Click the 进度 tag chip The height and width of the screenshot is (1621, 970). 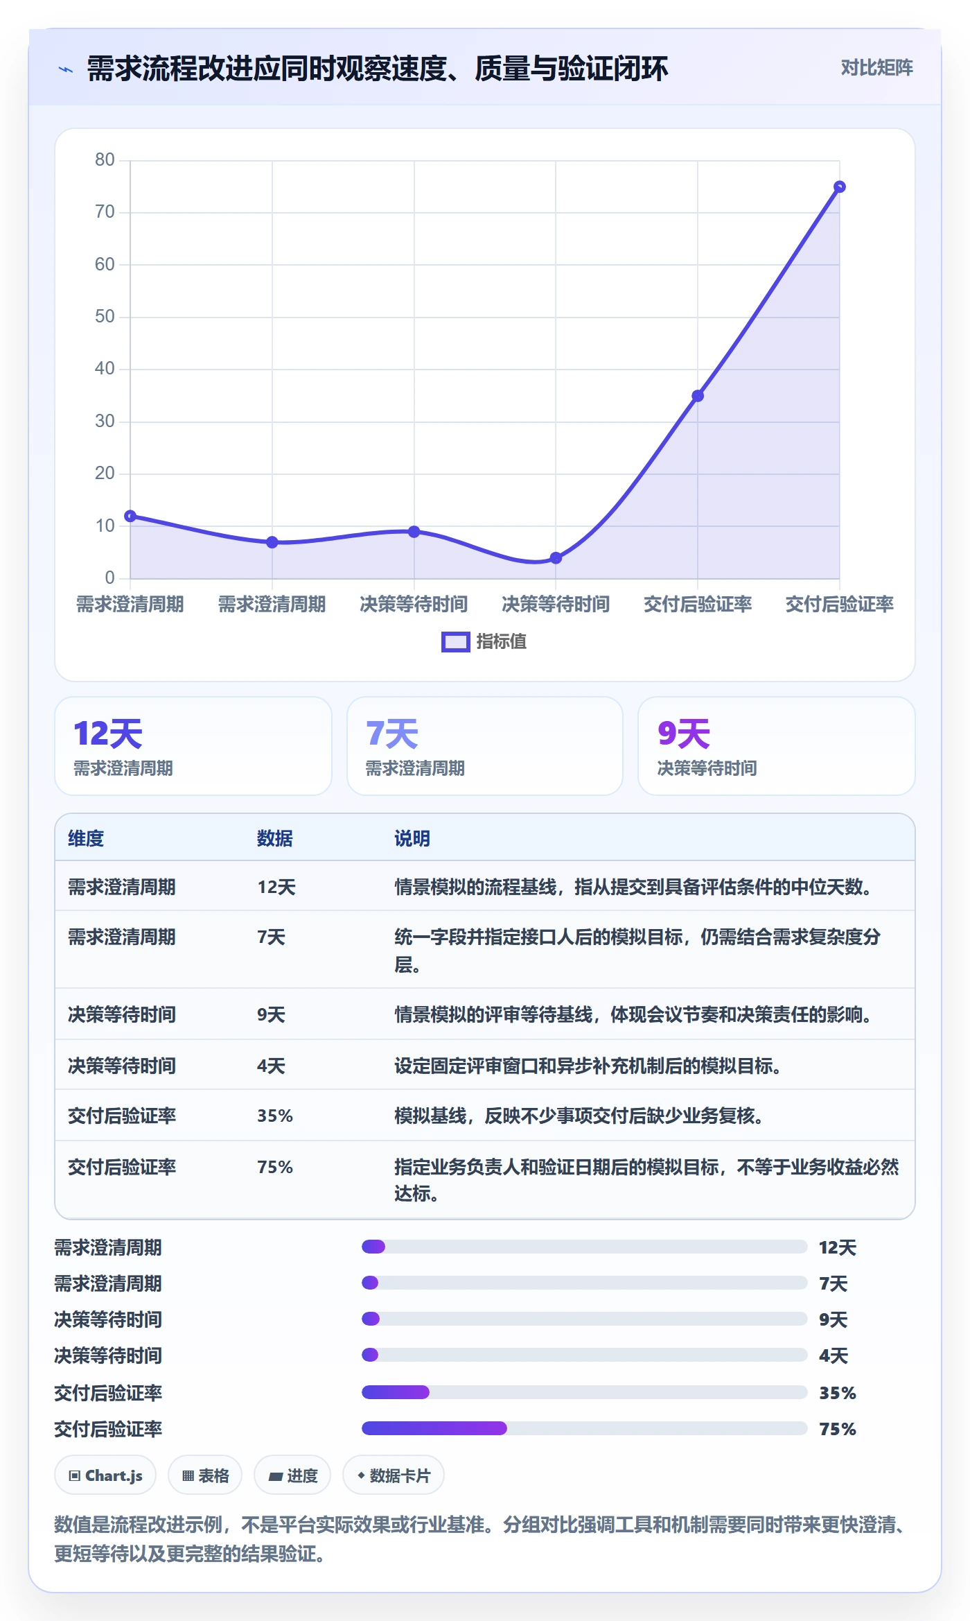point(292,1475)
